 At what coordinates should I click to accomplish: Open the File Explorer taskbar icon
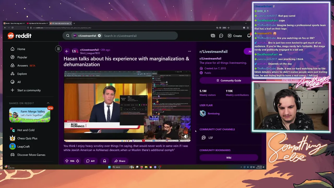point(146,167)
